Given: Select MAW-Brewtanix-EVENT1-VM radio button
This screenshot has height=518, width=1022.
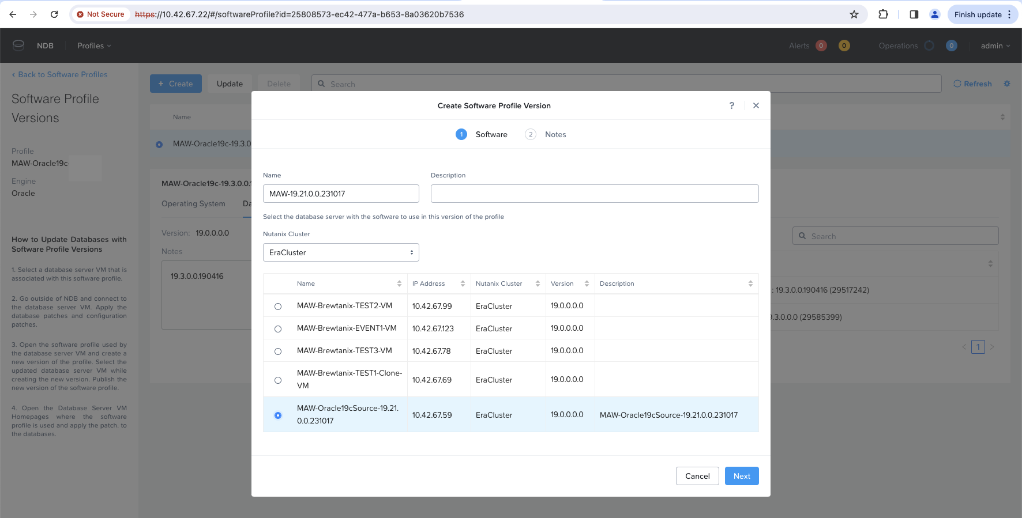Looking at the screenshot, I should [278, 329].
